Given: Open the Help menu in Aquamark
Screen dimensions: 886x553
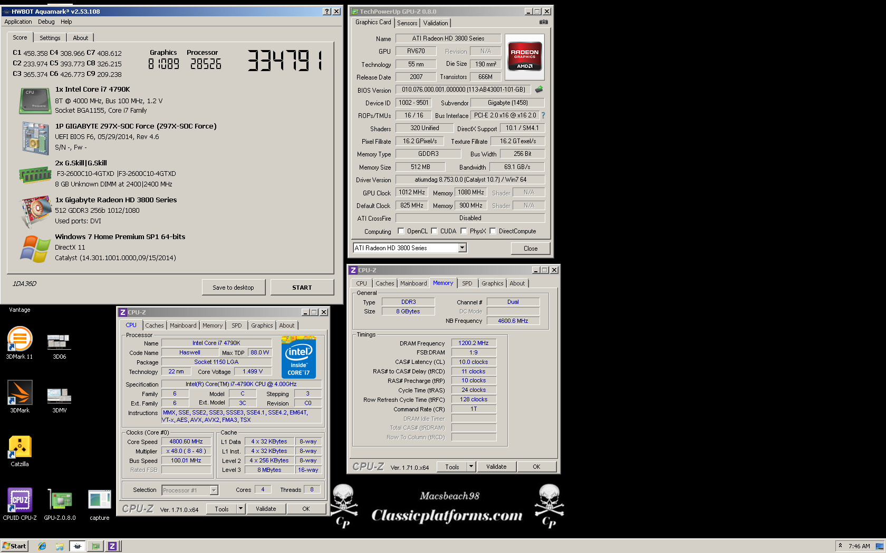Looking at the screenshot, I should click(66, 22).
